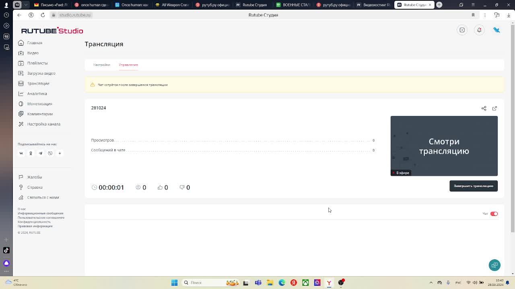
Task: Open Конфиденциальность link
Action: 34,222
